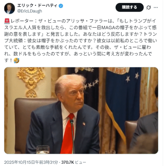
Task: Open the timestamp 2025年10月15日午前3時31分
Action: [x=31, y=162]
